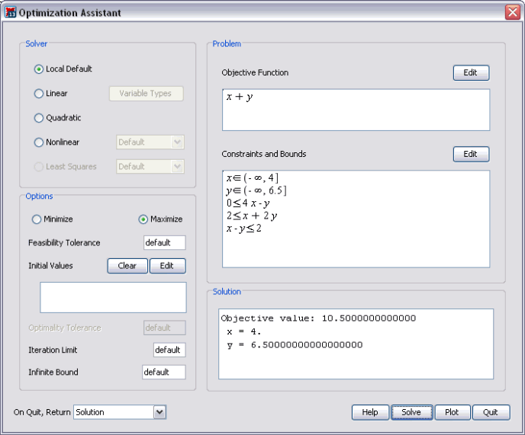Edit the Constraints and Bounds
Image resolution: width=525 pixels, height=435 pixels.
(470, 154)
